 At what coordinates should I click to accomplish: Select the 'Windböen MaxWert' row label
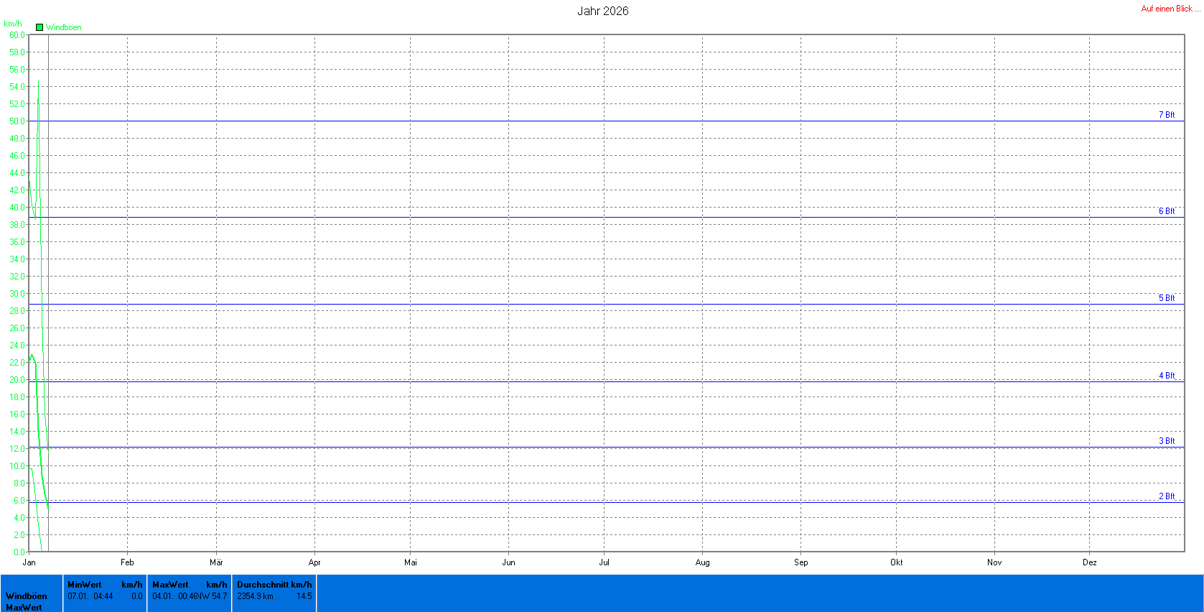tap(27, 601)
